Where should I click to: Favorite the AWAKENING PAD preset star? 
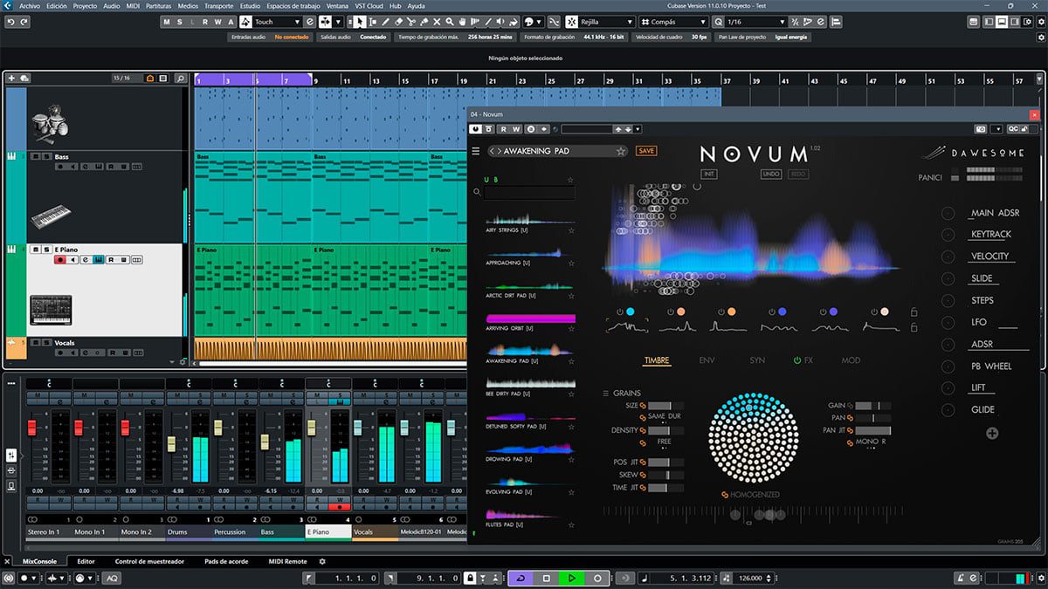[x=621, y=151]
